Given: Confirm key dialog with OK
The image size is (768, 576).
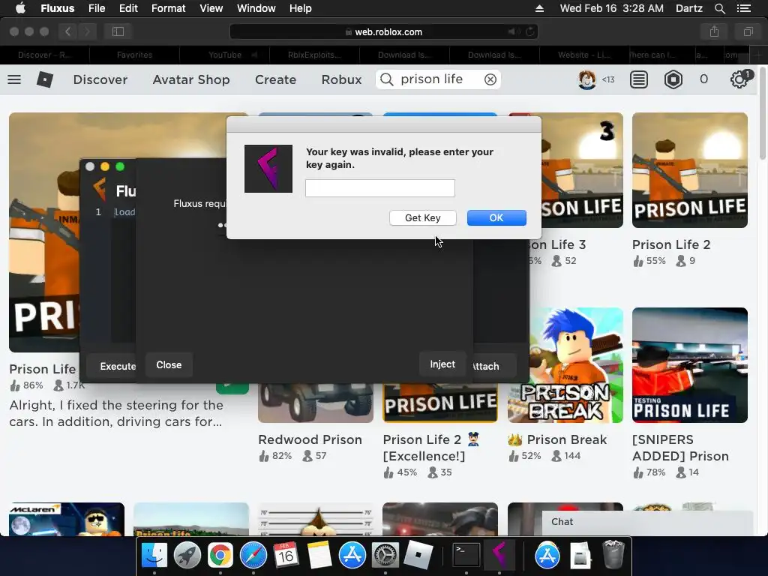Looking at the screenshot, I should point(496,218).
